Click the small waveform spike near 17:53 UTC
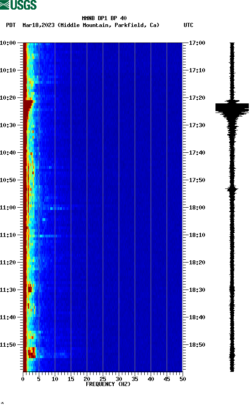Viewport: 252px width, 408px height. 232,189
